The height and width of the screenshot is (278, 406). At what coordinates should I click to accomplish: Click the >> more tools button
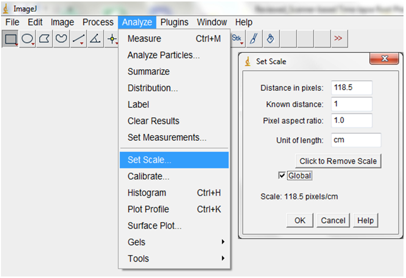339,38
